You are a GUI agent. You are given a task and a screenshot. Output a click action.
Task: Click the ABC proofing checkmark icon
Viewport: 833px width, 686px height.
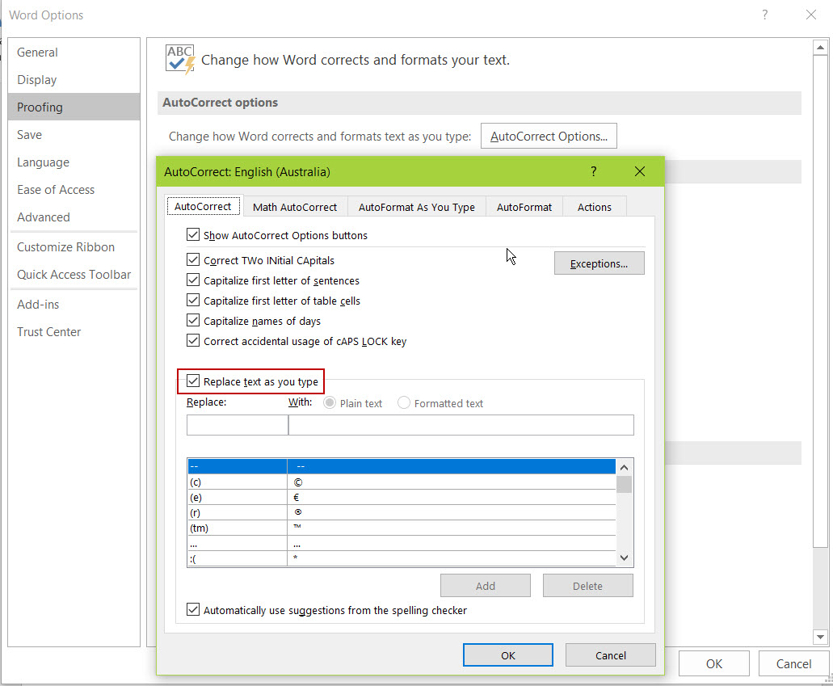point(180,60)
